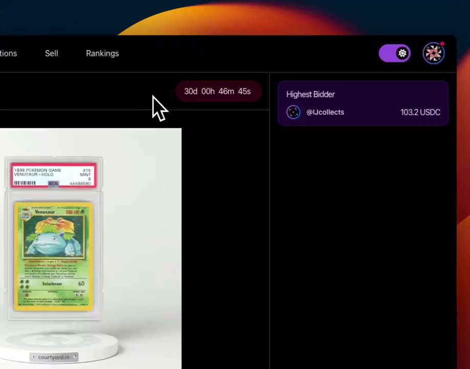470x369 pixels.
Task: Click the auction countdown timer badge
Action: 218,91
